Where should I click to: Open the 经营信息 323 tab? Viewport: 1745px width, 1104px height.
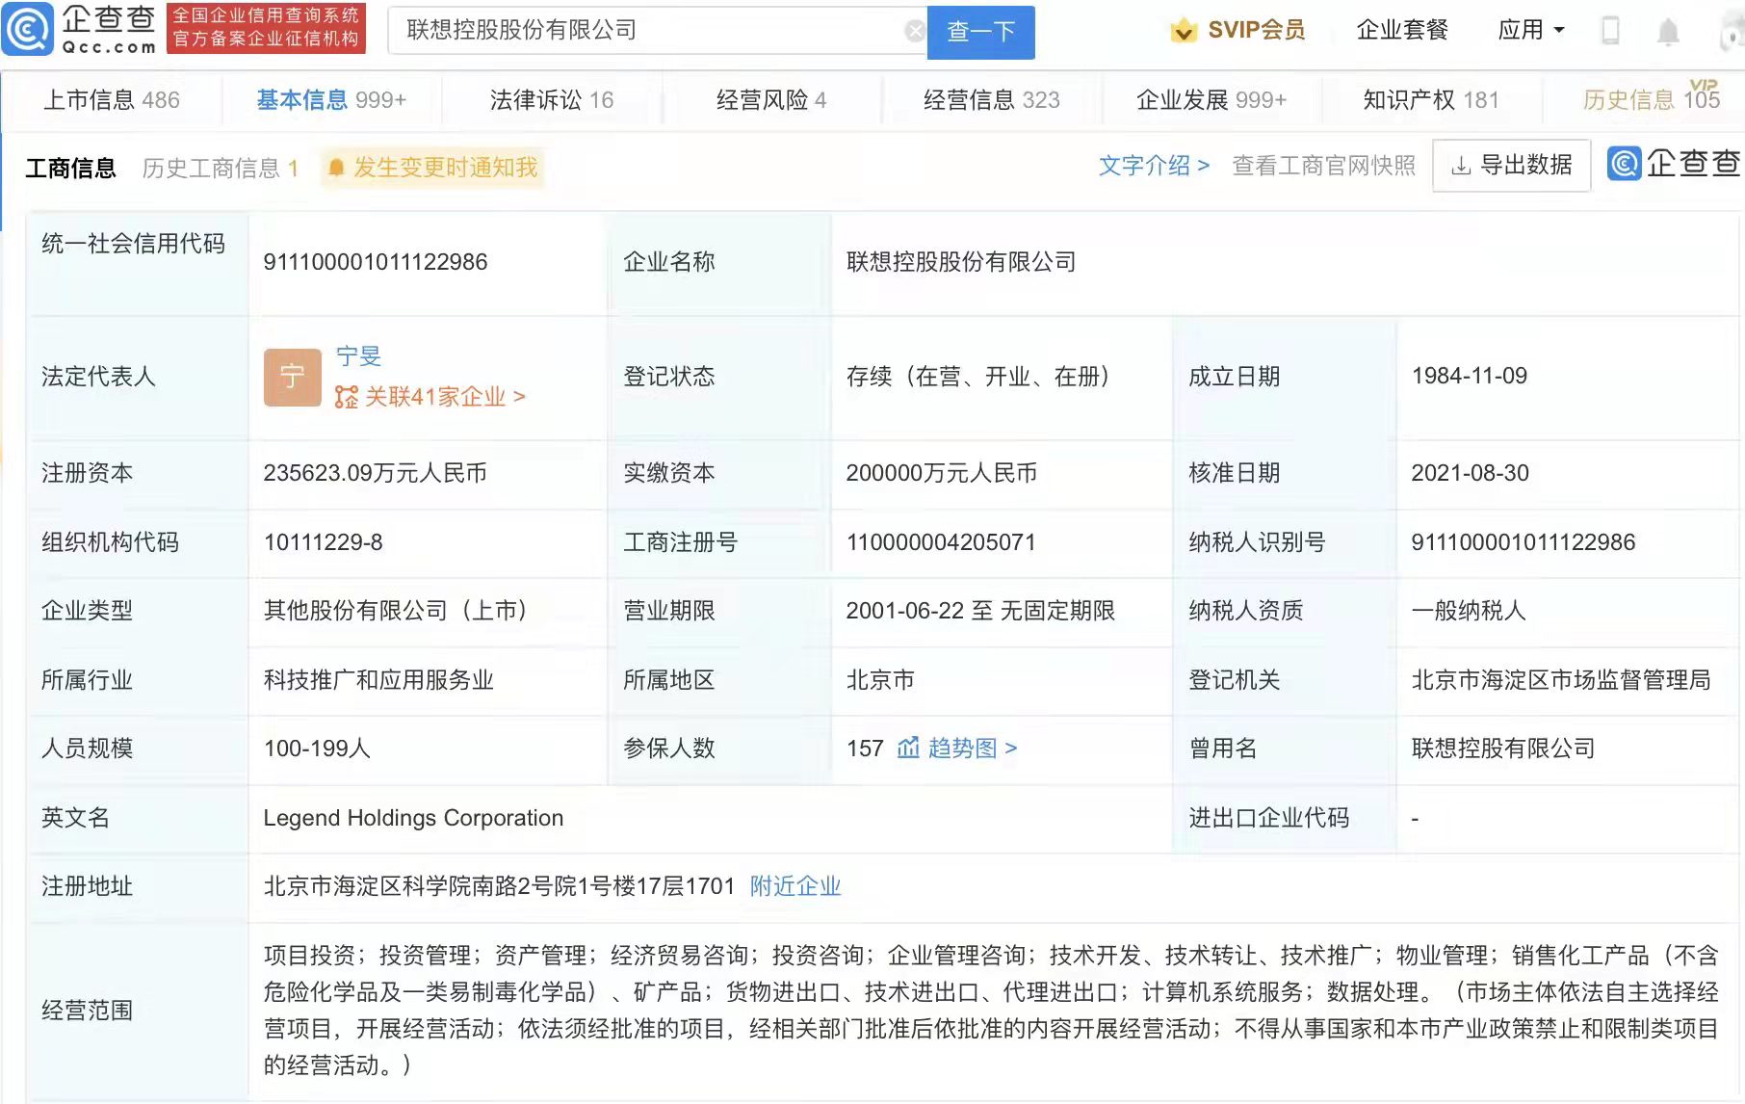click(992, 100)
